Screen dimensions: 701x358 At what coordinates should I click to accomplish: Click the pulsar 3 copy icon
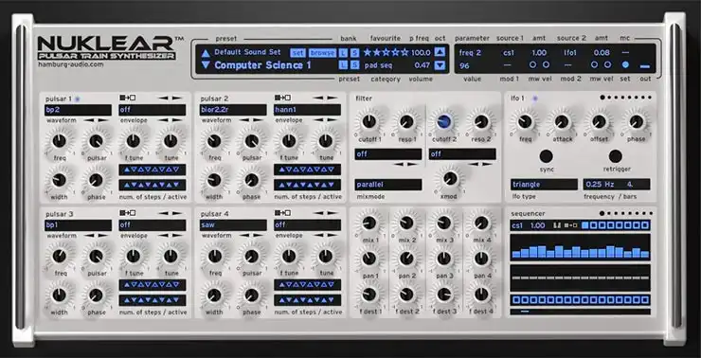coord(128,213)
